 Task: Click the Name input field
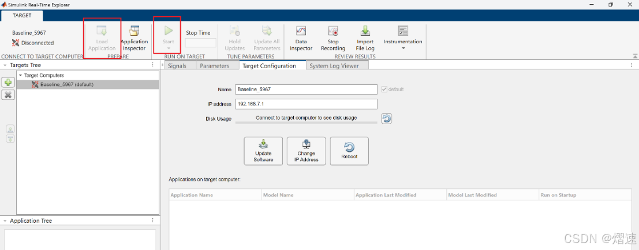(307, 89)
